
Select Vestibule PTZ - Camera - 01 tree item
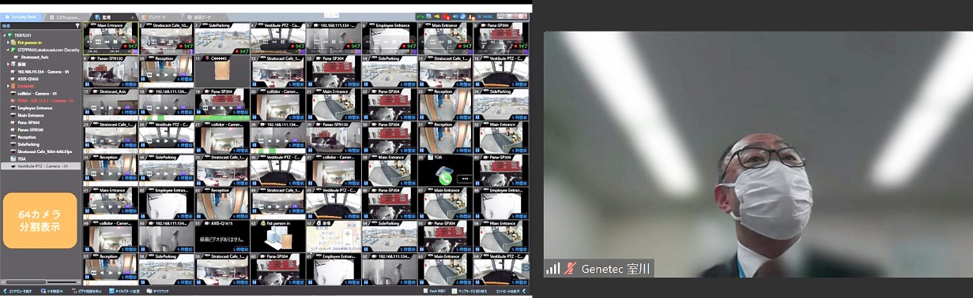point(41,166)
